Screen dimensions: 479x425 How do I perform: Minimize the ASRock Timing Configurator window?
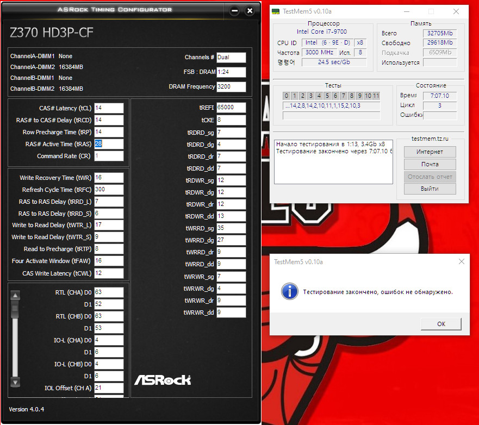tap(235, 11)
